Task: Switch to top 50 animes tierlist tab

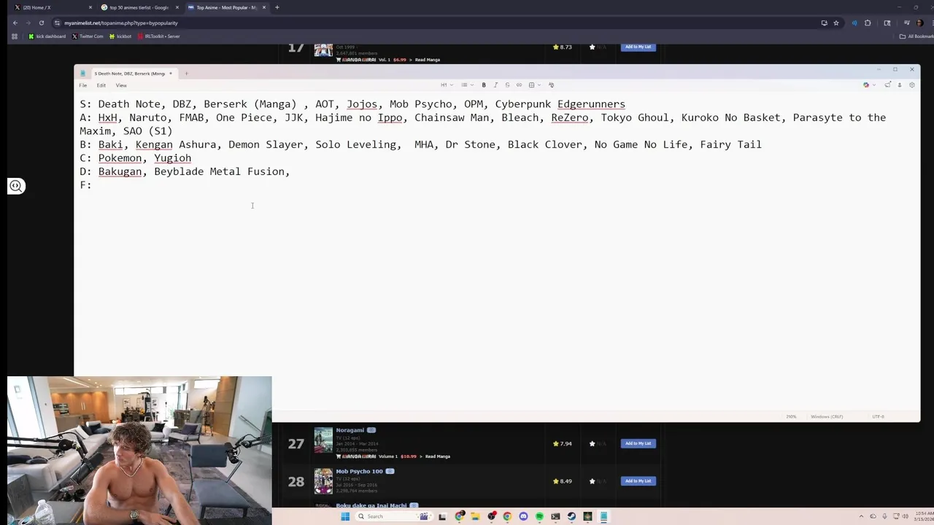Action: point(139,7)
